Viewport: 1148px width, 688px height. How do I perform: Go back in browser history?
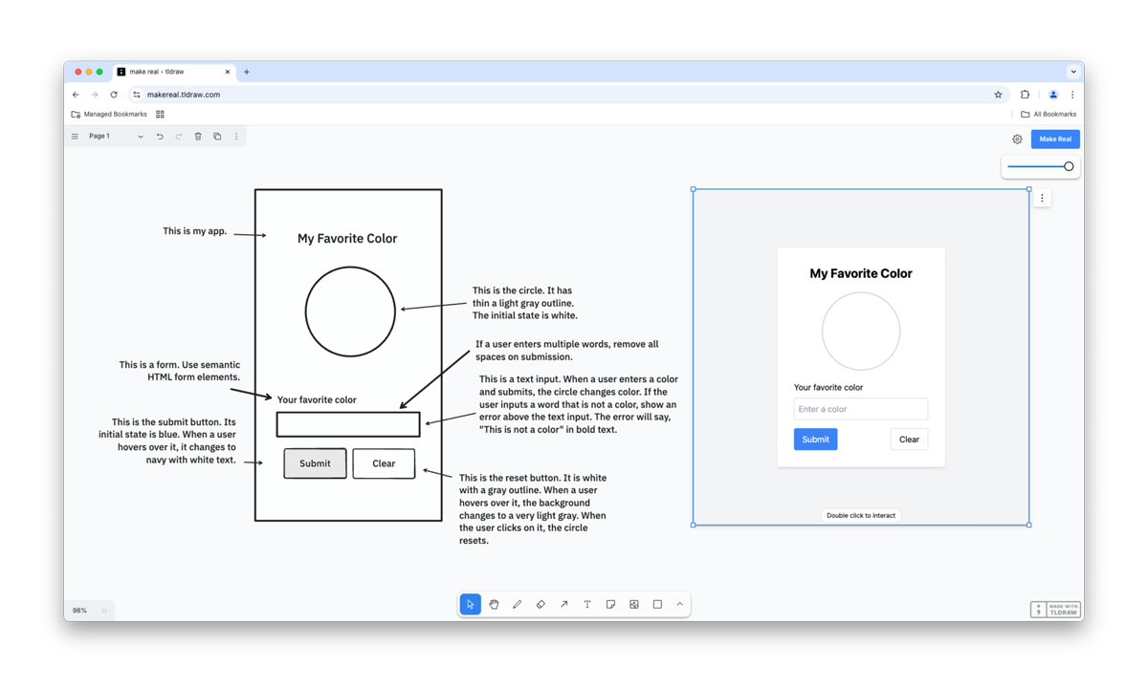click(x=76, y=95)
